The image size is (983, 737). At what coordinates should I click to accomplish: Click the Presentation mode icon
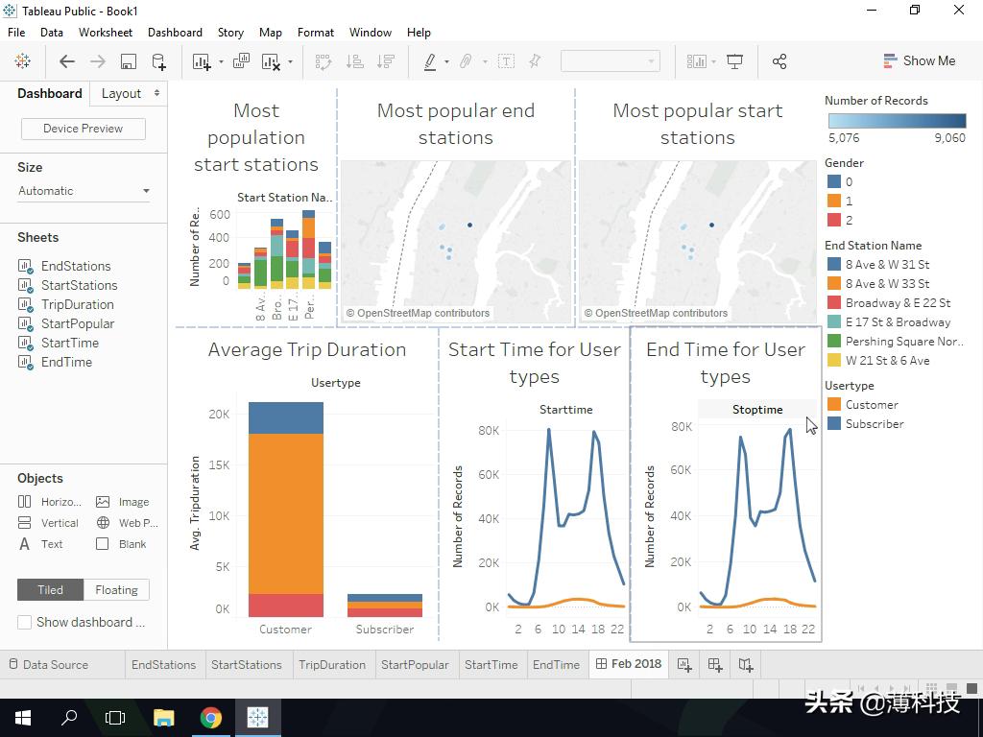[734, 61]
